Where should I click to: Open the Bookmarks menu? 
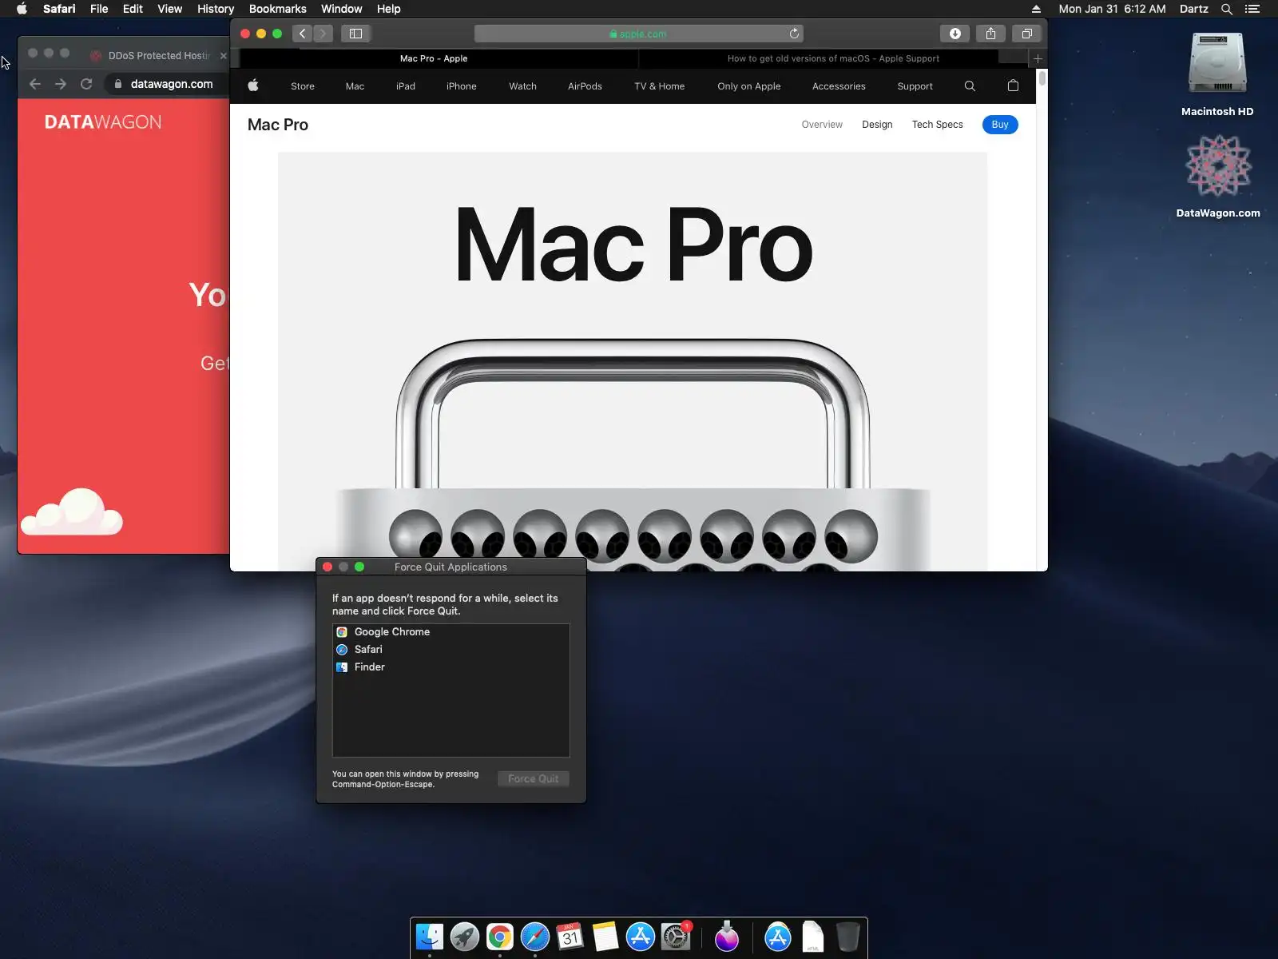(x=277, y=9)
